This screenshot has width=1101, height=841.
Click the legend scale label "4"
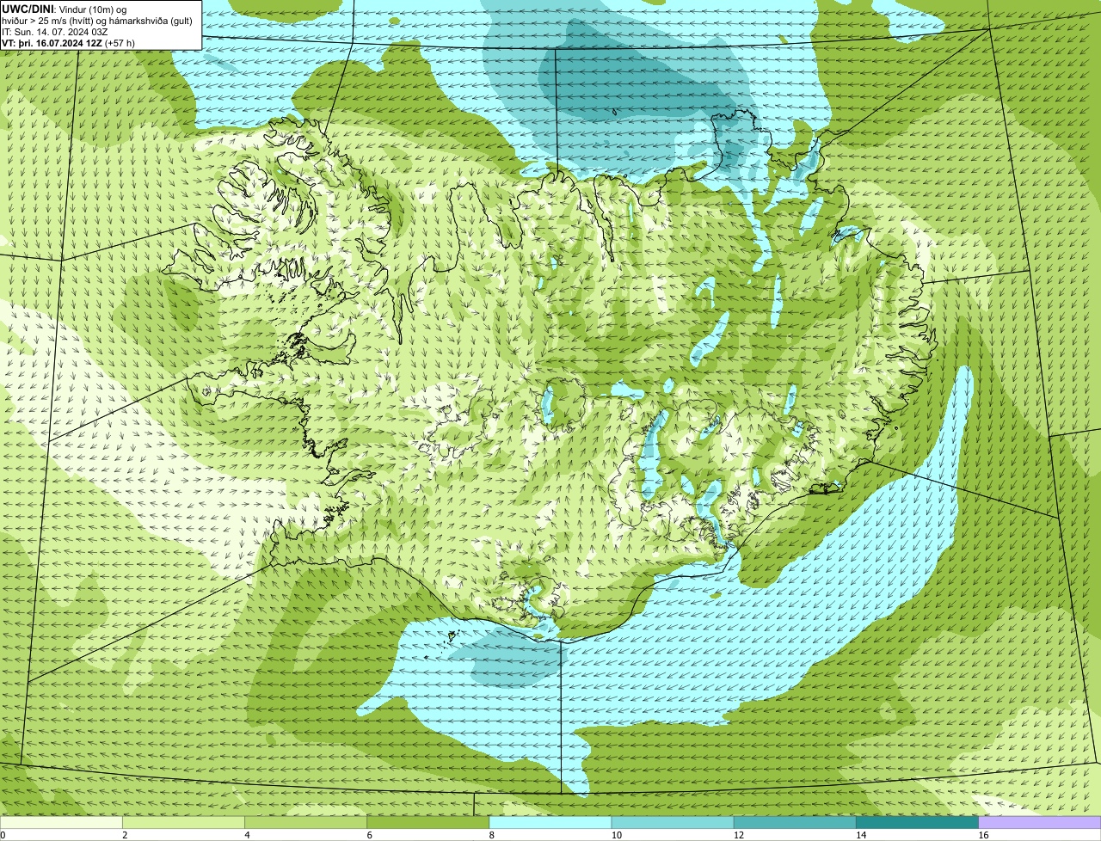[x=247, y=835]
